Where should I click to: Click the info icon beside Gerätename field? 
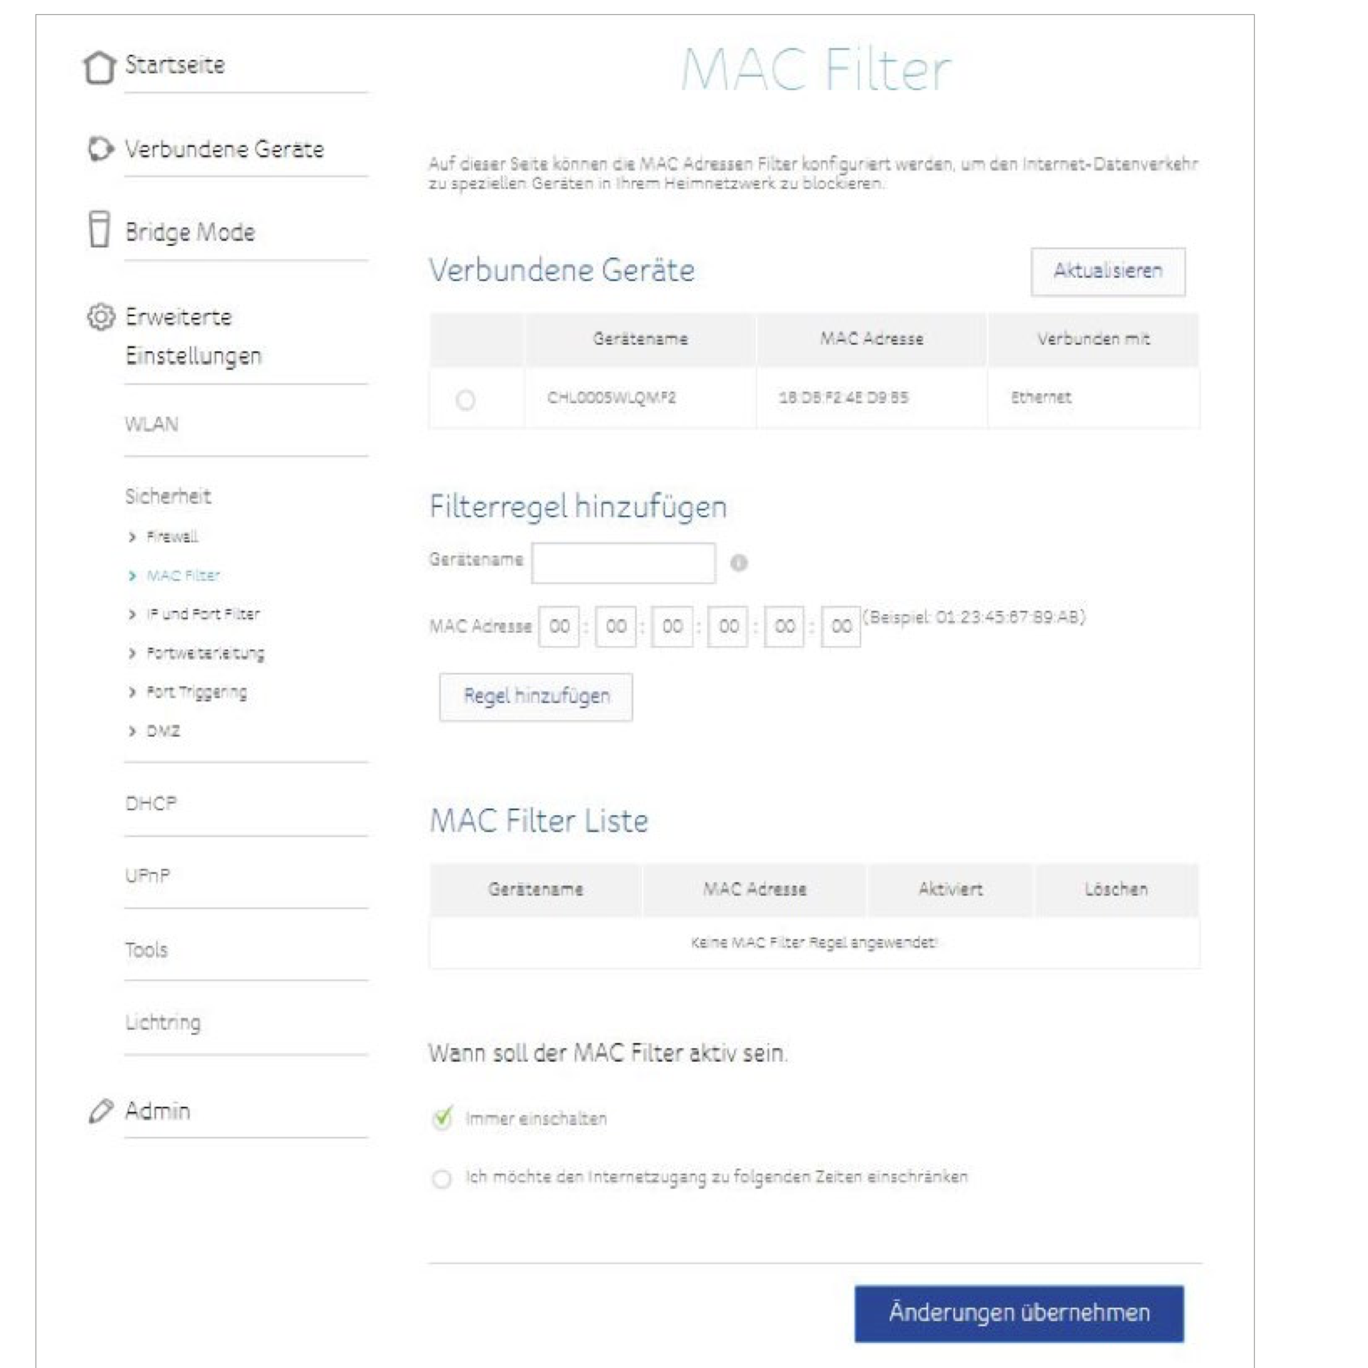coord(738,563)
